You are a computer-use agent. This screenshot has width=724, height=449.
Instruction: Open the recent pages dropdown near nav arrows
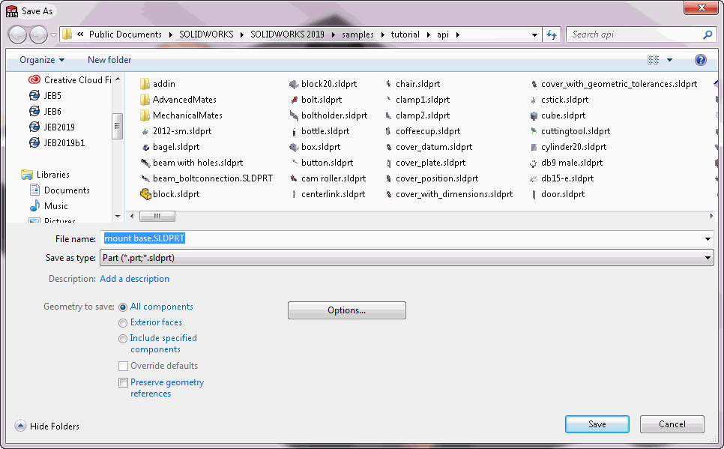click(53, 34)
